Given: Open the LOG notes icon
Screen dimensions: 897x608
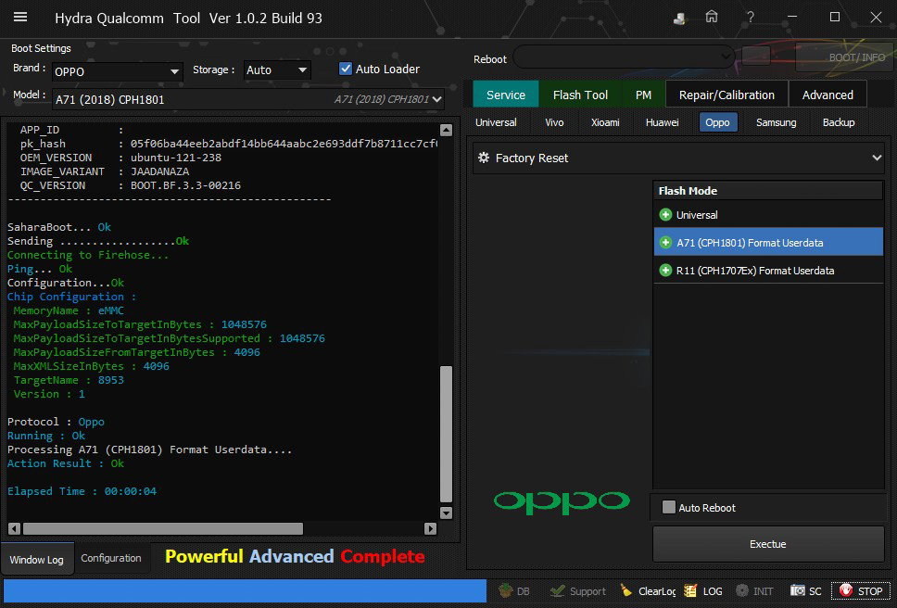Looking at the screenshot, I should [x=690, y=590].
